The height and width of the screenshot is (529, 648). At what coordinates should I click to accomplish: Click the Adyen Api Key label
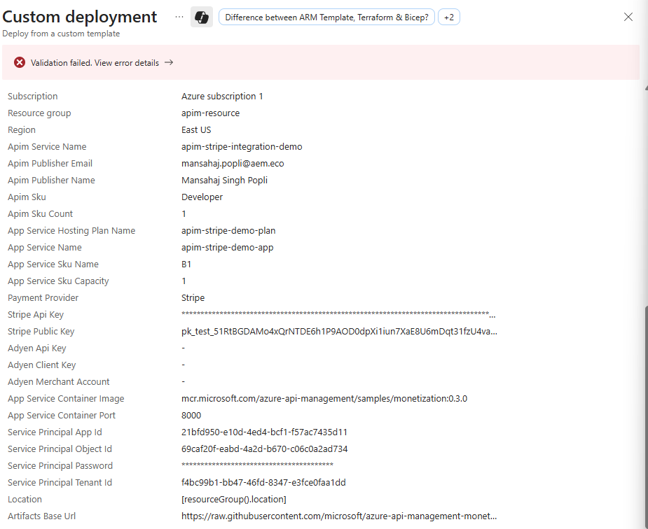[37, 348]
